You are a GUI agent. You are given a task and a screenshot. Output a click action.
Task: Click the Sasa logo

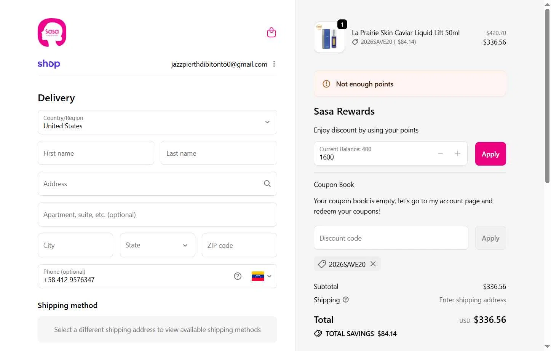point(52,33)
